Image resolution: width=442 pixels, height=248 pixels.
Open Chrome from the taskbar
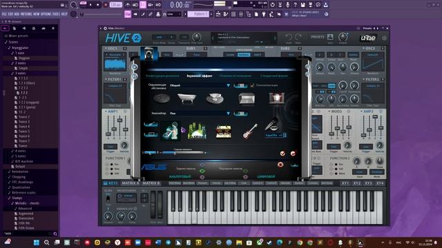pos(300,242)
